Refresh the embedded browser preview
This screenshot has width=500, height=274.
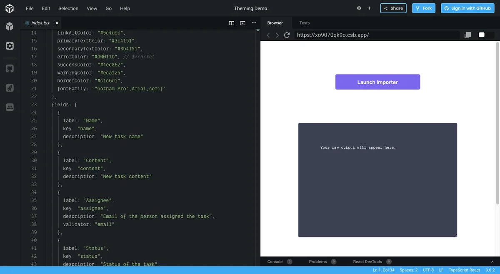pyautogui.click(x=287, y=35)
